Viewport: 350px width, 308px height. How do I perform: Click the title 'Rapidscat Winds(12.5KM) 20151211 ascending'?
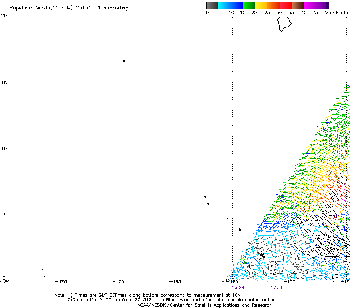[x=69, y=8]
